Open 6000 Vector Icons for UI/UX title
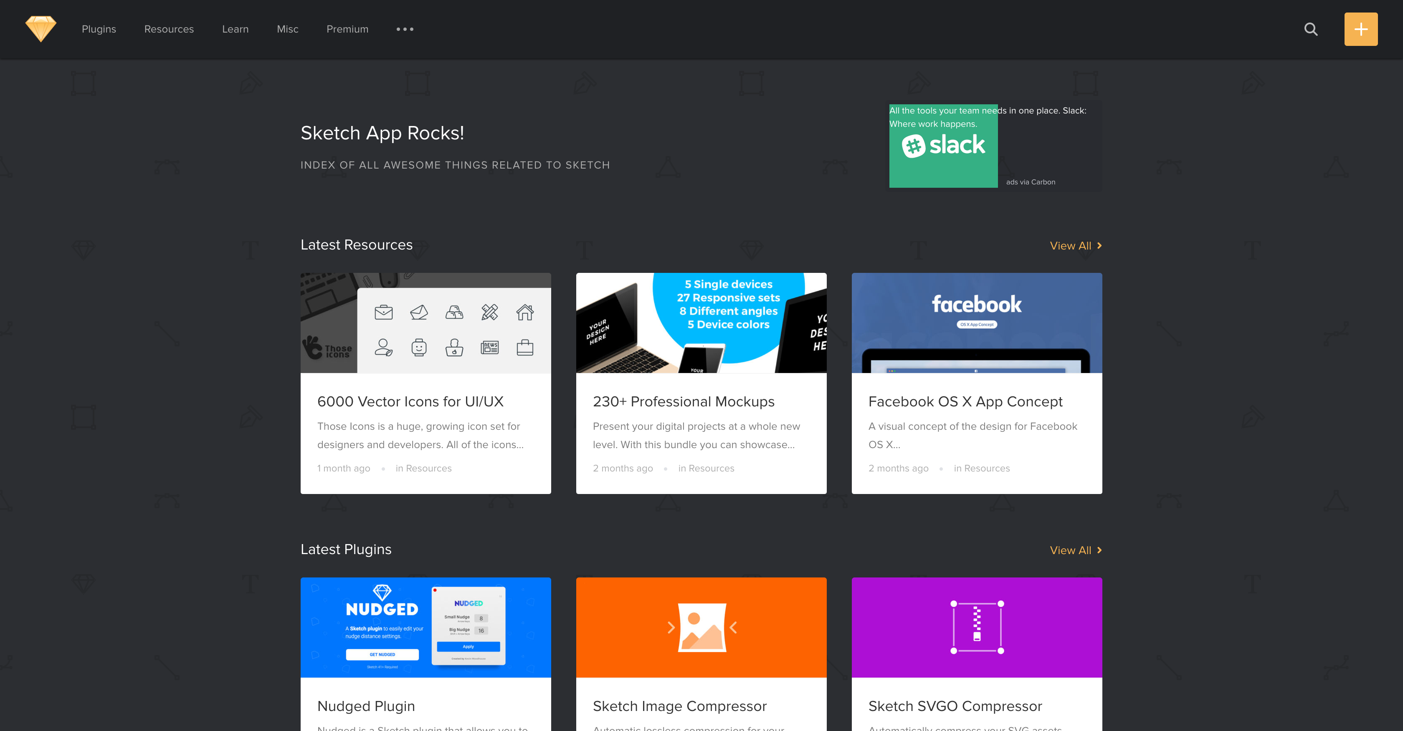Viewport: 1403px width, 731px height. [410, 402]
